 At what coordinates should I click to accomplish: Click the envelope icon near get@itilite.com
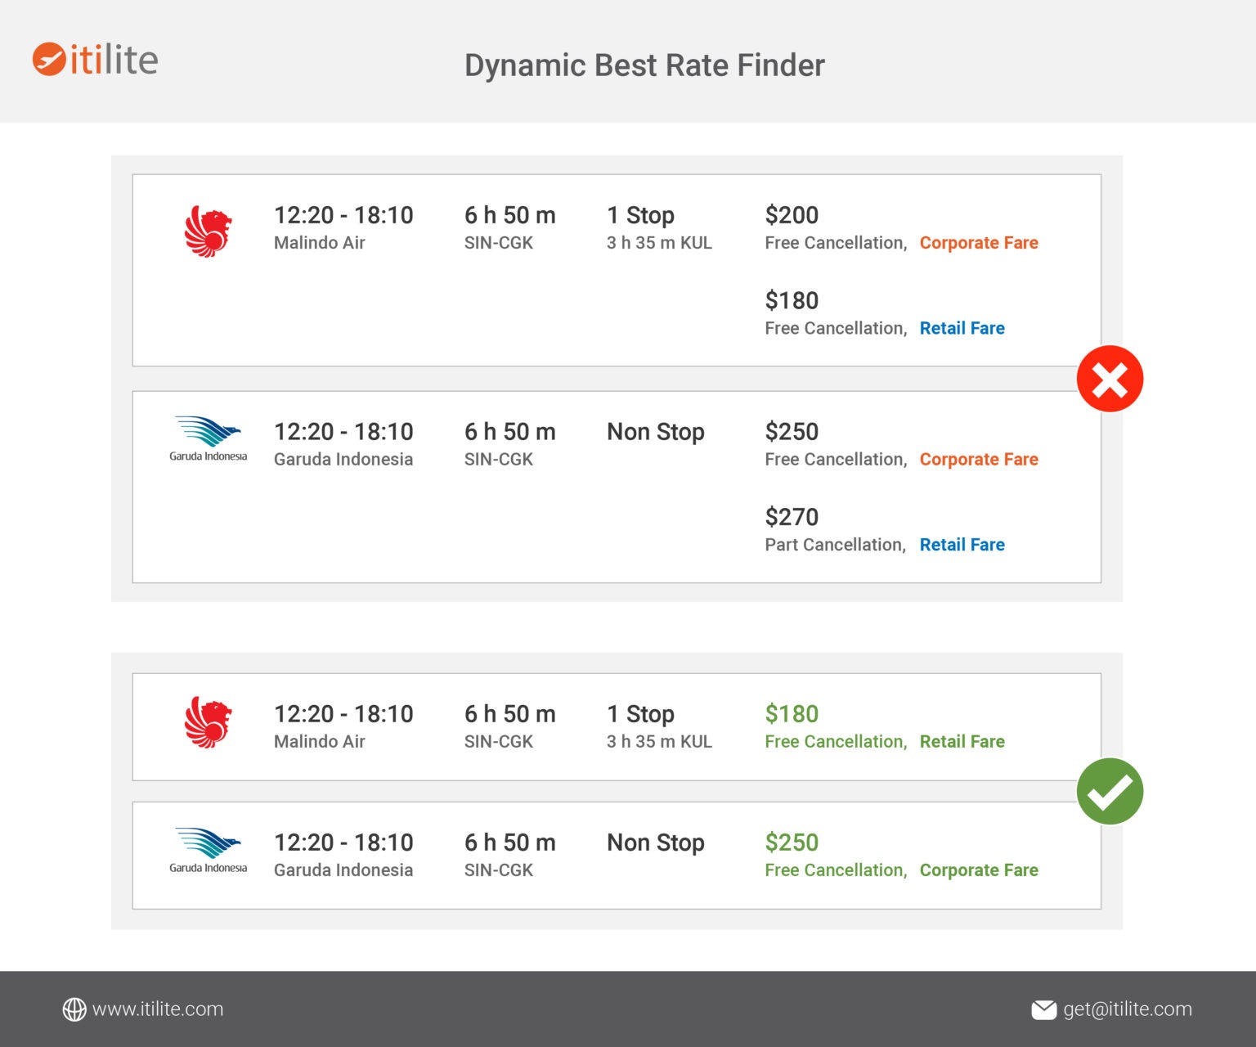pos(1044,1009)
